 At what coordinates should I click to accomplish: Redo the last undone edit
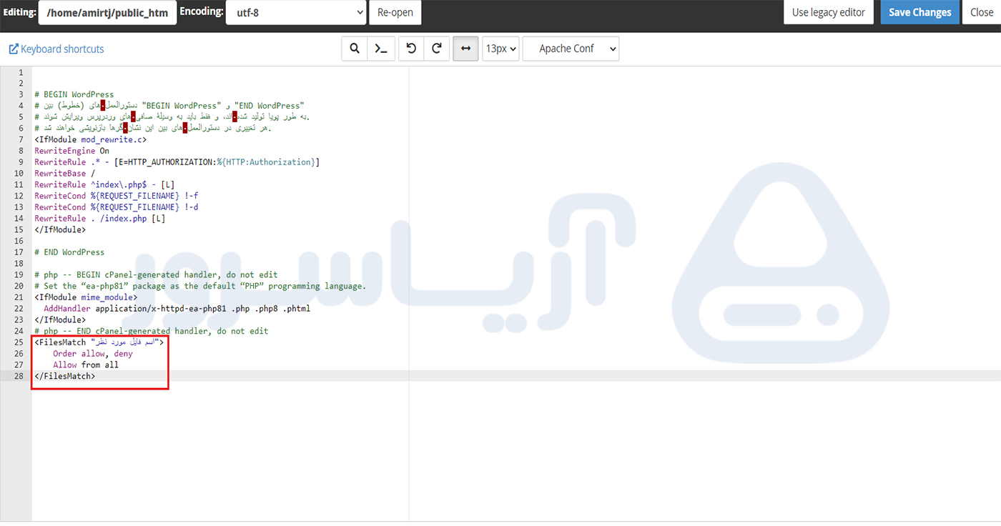click(x=437, y=49)
